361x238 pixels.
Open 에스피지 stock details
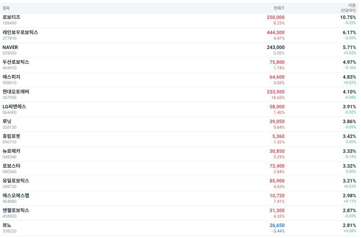pos(11,77)
